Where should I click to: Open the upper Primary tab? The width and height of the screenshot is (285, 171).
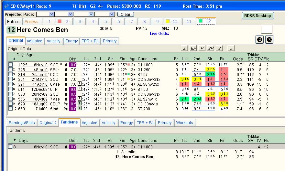(x=110, y=41)
